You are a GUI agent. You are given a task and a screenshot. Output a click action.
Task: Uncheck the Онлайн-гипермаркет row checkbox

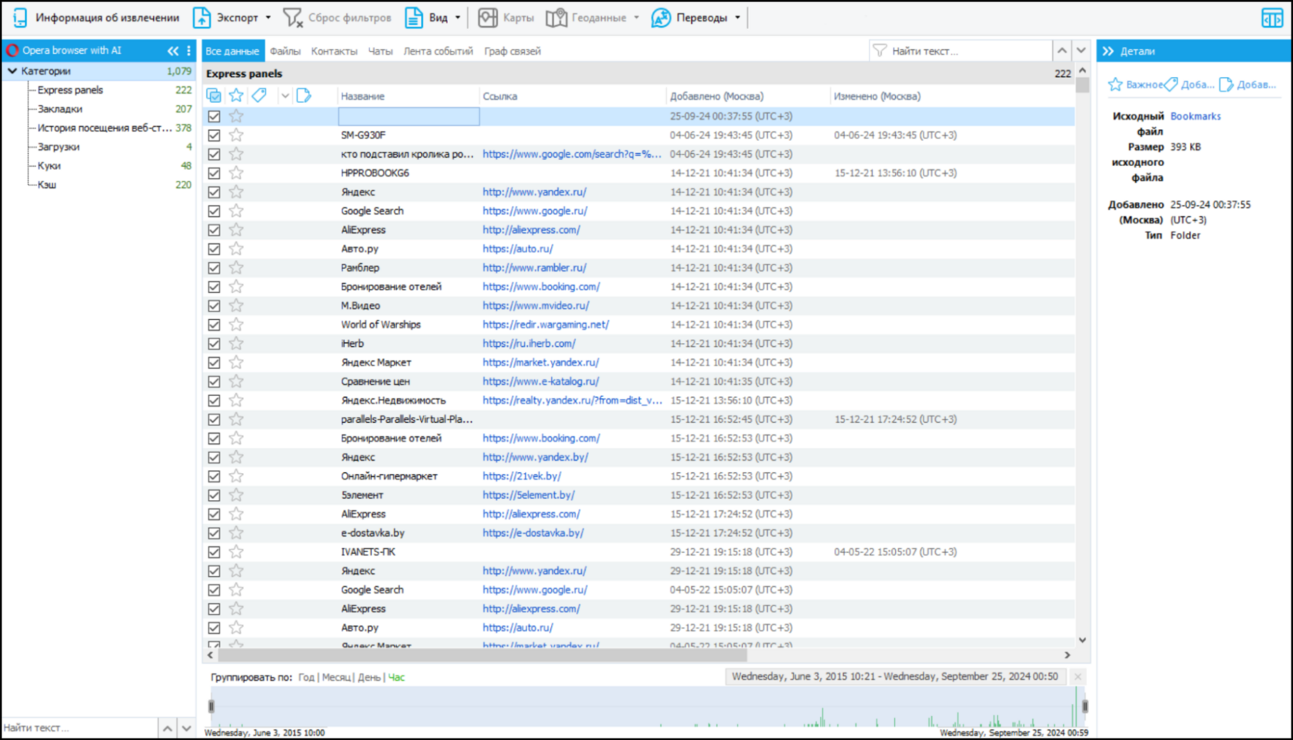pyautogui.click(x=214, y=476)
